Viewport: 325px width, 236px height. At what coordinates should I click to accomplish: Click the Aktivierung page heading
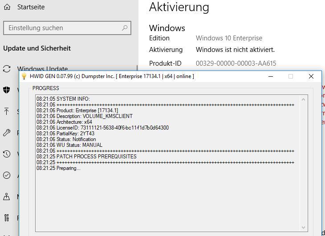[x=179, y=7]
